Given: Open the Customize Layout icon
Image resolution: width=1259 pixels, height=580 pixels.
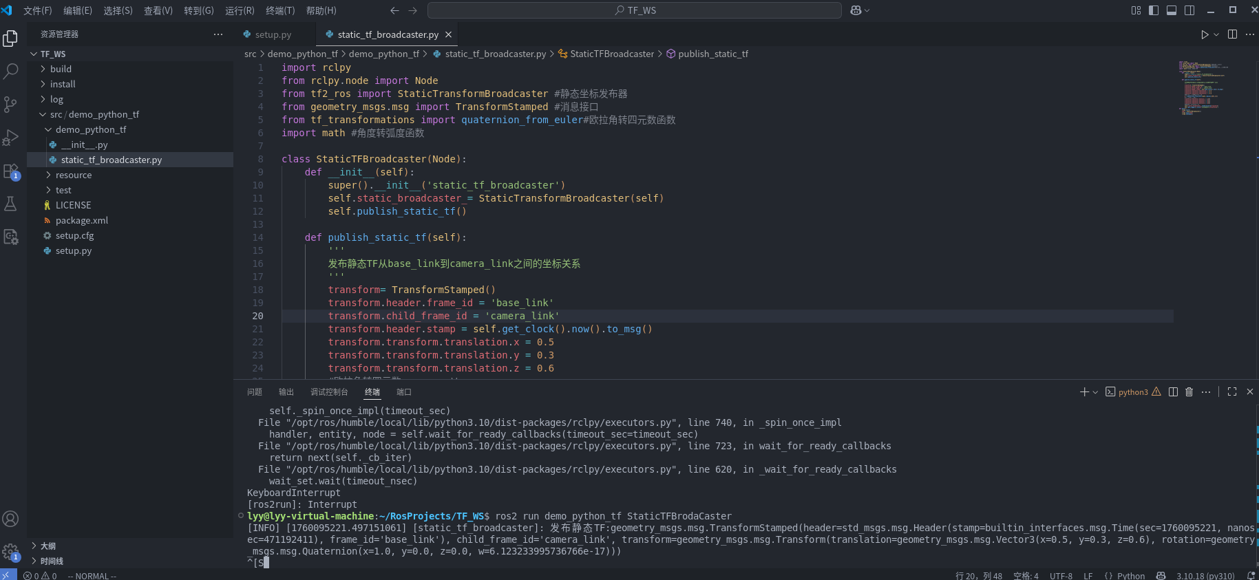Looking at the screenshot, I should click(1136, 10).
